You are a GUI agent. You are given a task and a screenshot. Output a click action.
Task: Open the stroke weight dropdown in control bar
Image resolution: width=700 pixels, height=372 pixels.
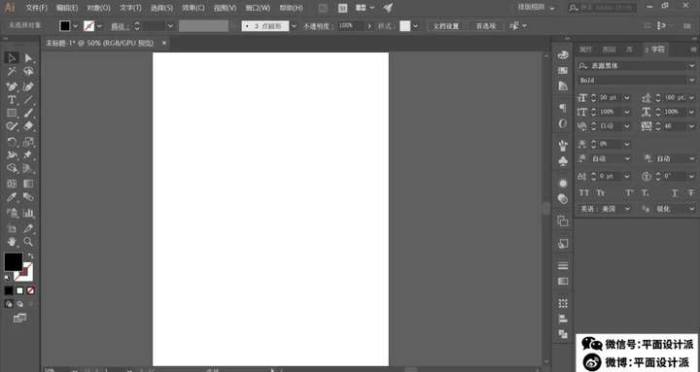(170, 26)
